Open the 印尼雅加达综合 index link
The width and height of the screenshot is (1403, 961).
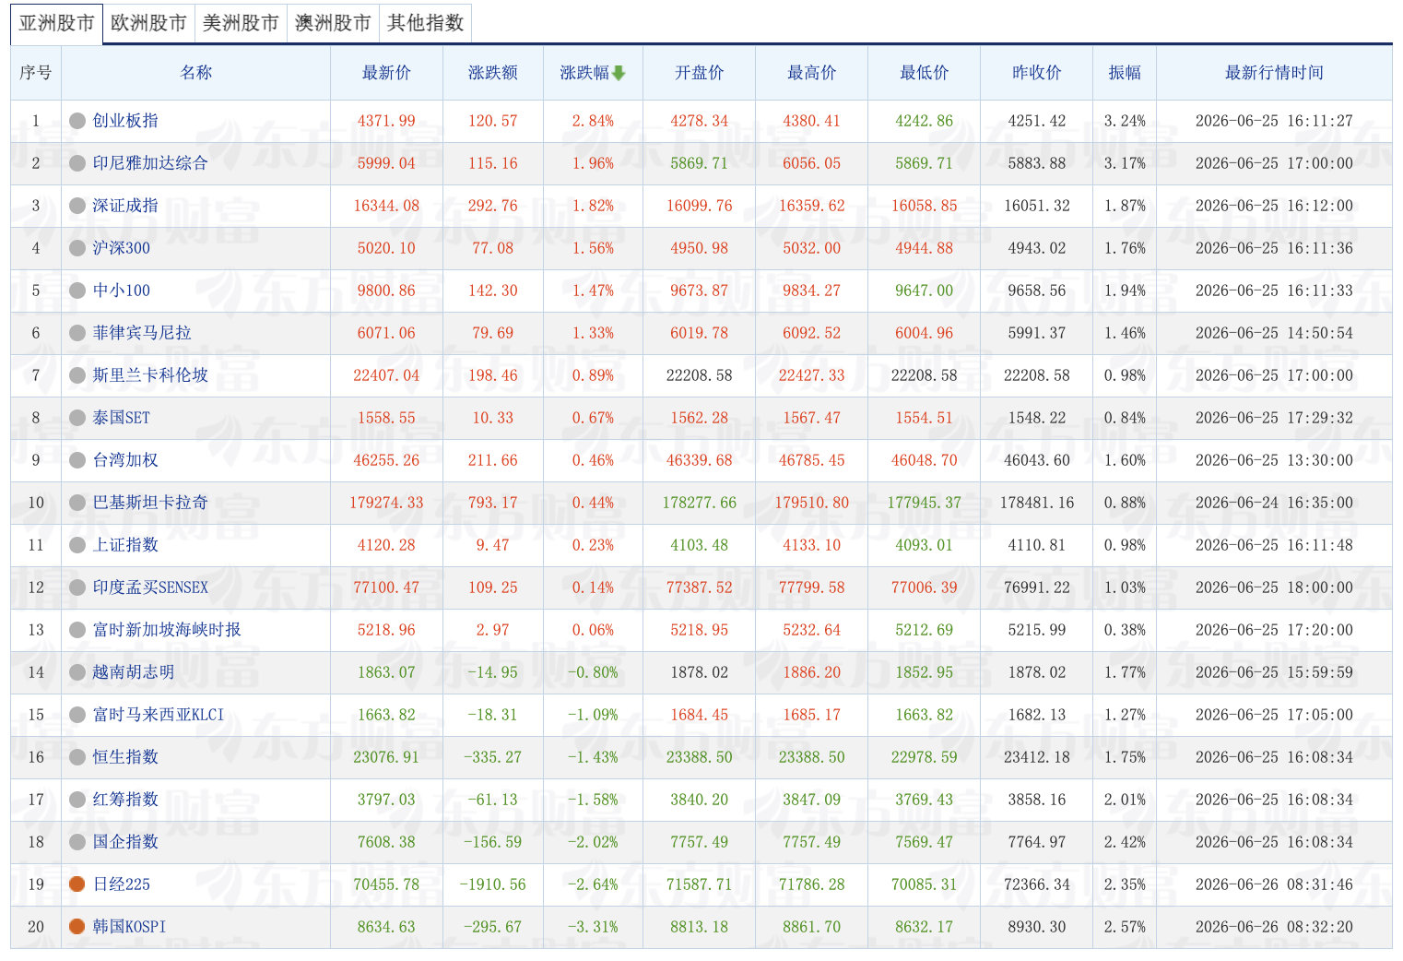pos(150,163)
